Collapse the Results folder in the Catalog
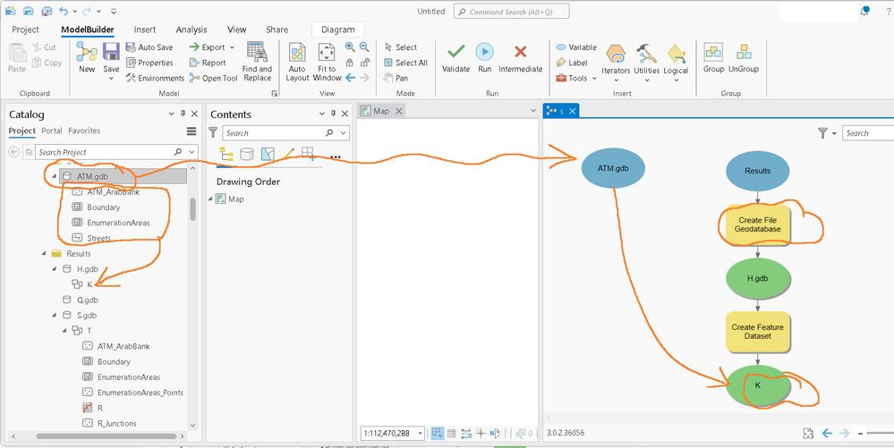This screenshot has width=894, height=448. [44, 254]
